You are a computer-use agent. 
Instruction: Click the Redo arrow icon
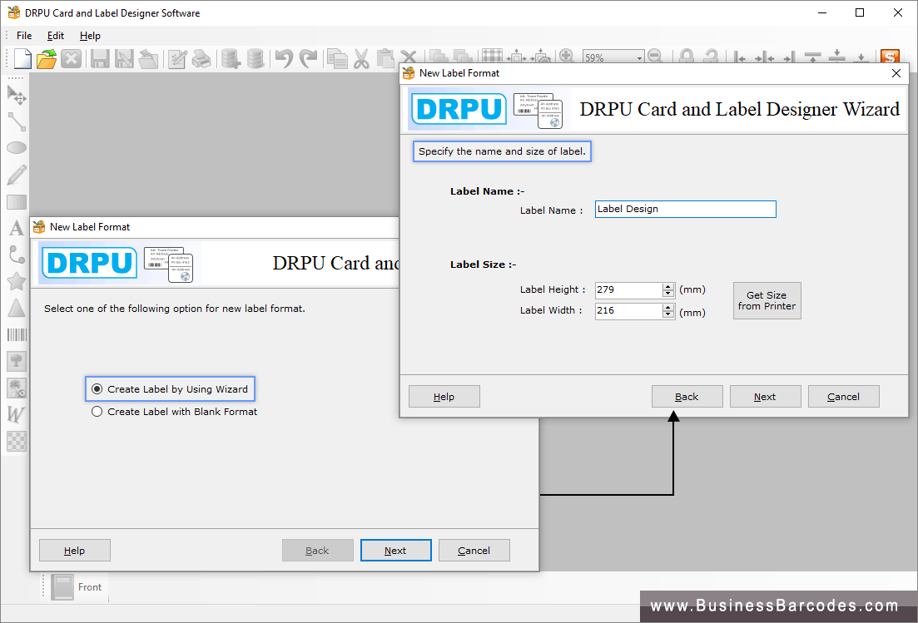[x=308, y=58]
